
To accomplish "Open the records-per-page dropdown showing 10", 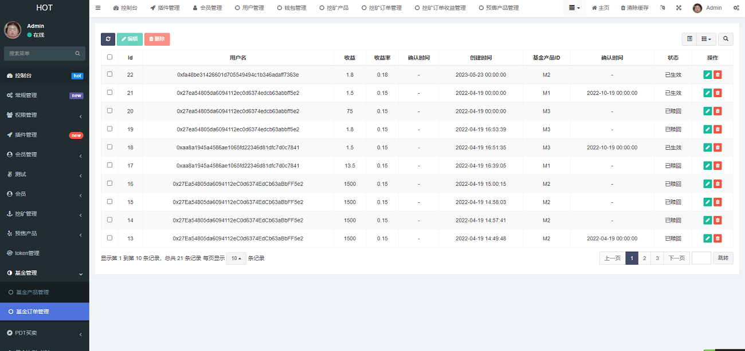I will tap(236, 258).
